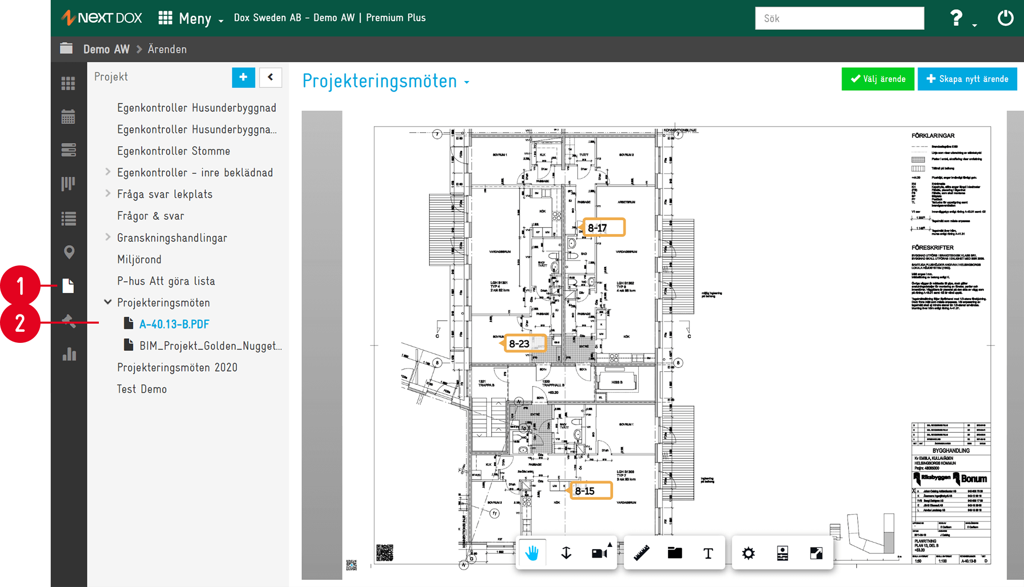Open viewer settings gear

[x=748, y=553]
